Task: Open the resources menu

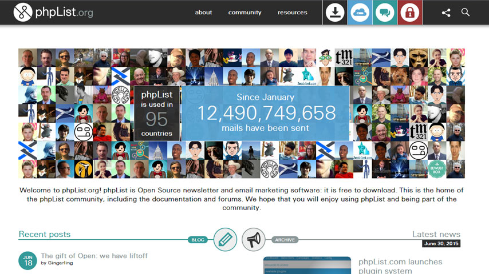Action: click(292, 13)
